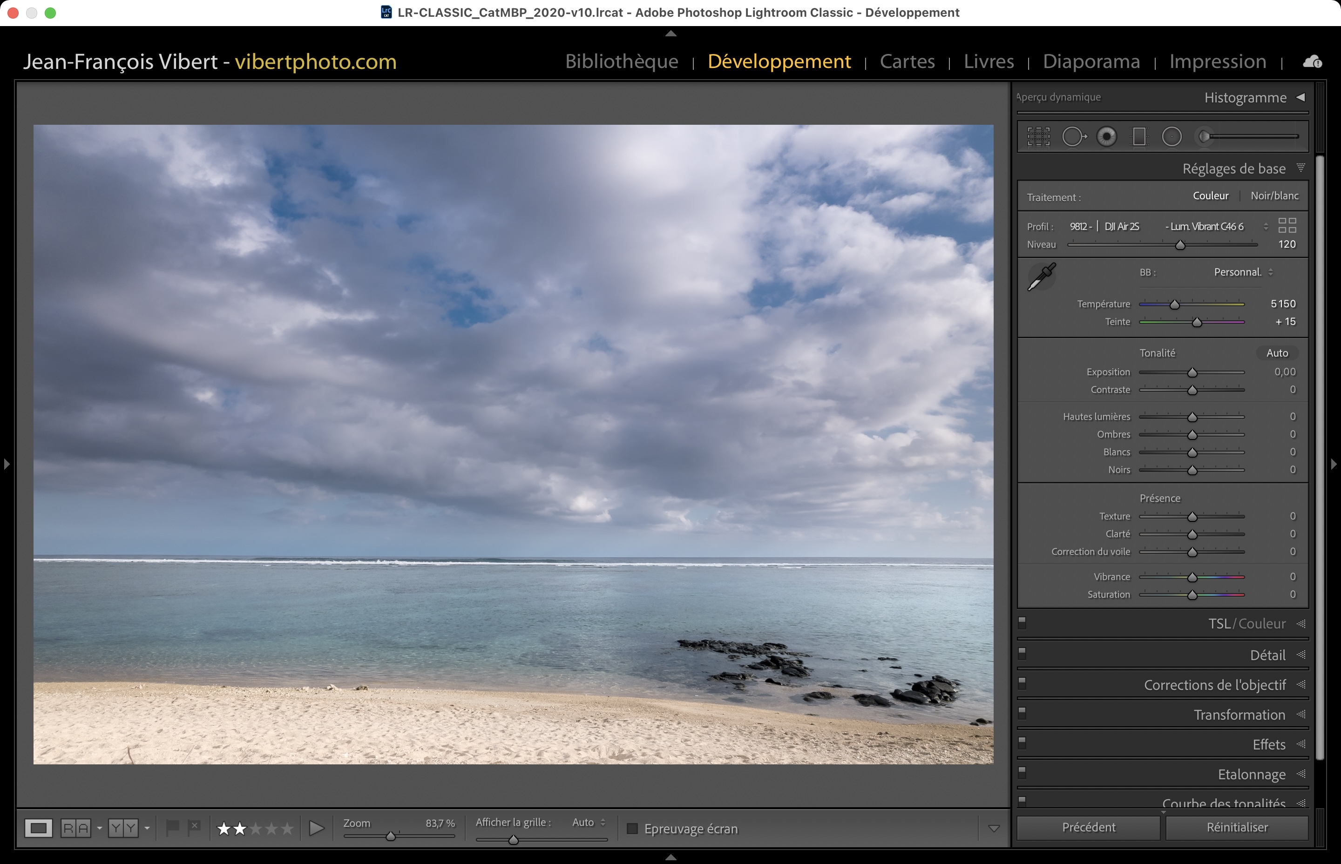Select the Graduated filter tool
The image size is (1341, 864).
pos(1139,136)
